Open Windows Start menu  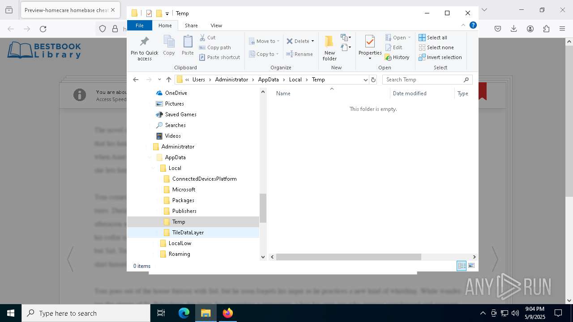11,313
